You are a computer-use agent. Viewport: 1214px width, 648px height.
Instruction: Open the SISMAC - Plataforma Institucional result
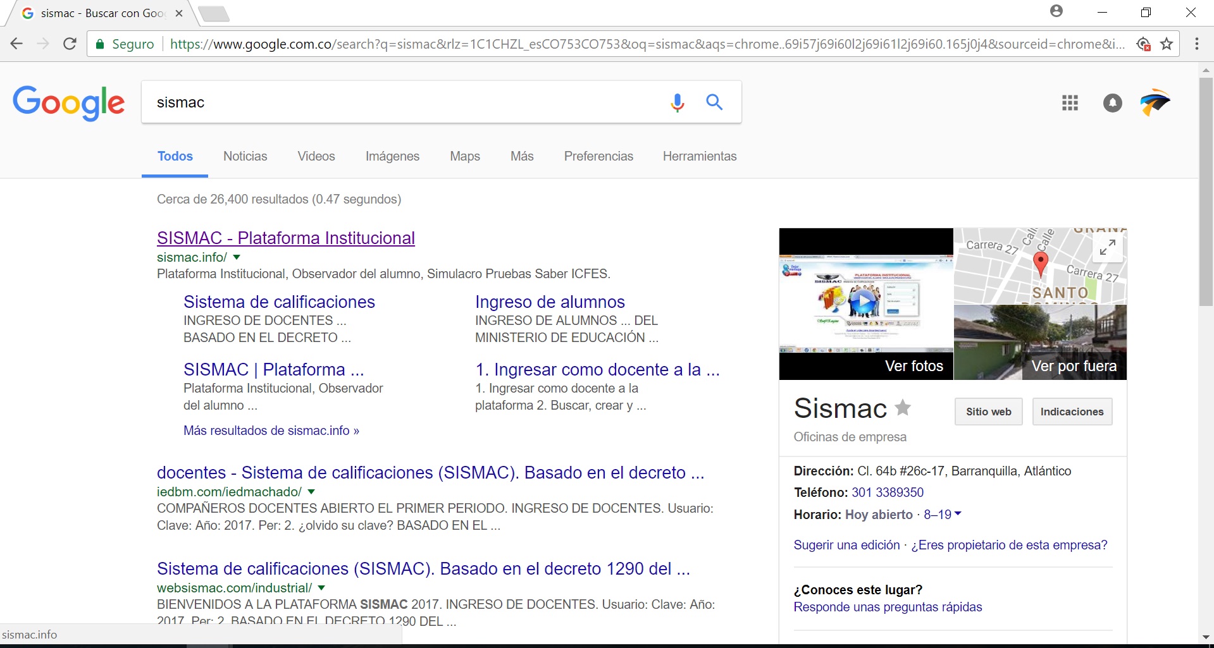coord(286,238)
